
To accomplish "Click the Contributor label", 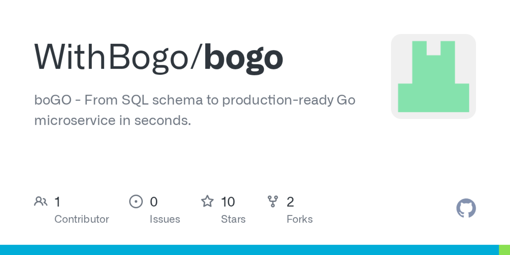I will [x=82, y=219].
